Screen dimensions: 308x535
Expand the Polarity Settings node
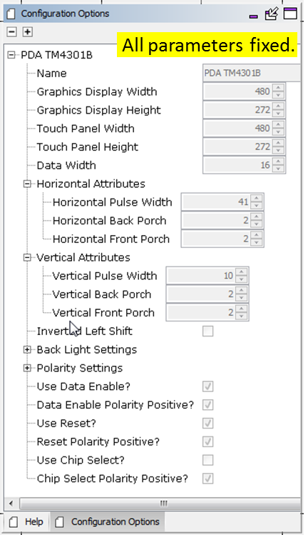(27, 368)
